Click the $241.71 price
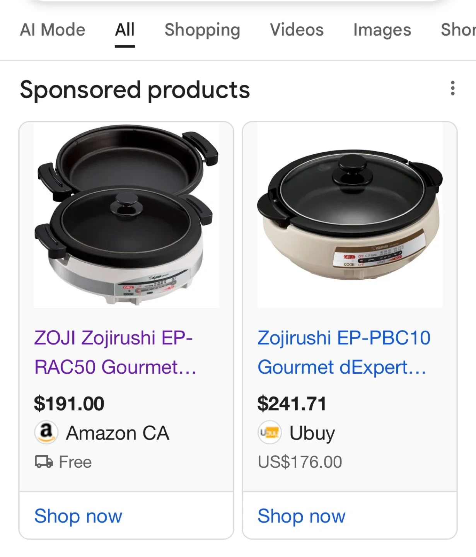Viewport: 476px width, 557px height. [292, 403]
